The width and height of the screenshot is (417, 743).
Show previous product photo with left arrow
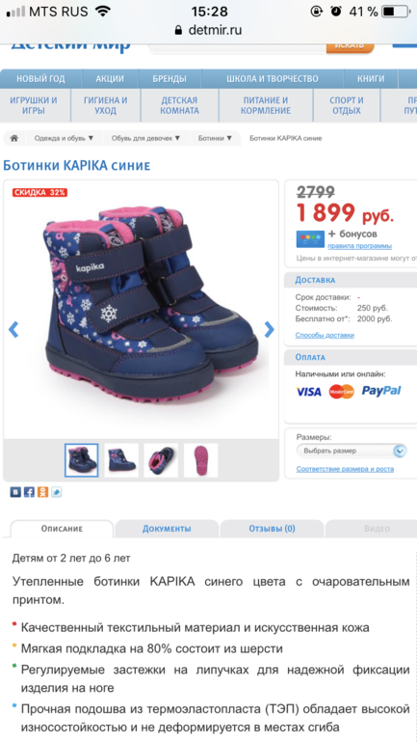13,329
